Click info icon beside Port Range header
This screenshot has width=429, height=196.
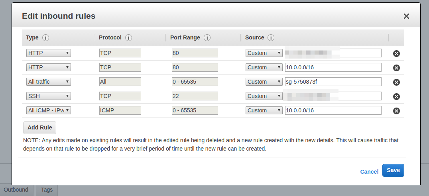point(207,38)
